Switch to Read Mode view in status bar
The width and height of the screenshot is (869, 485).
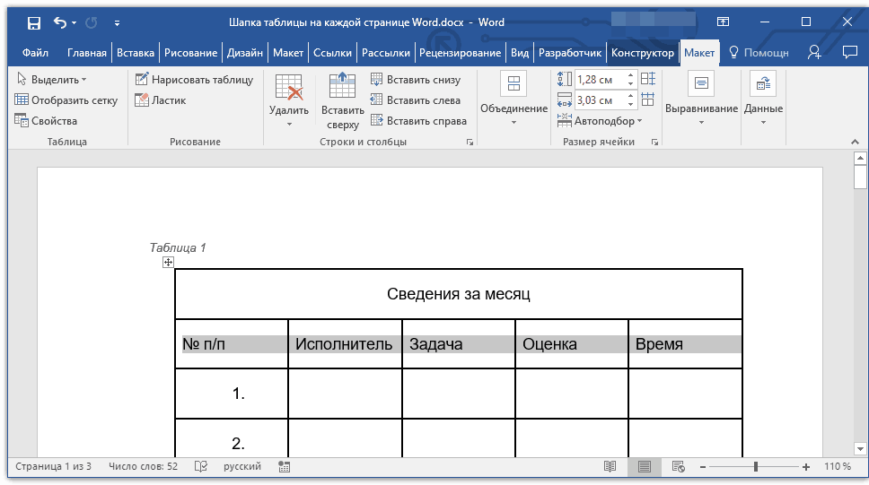610,467
